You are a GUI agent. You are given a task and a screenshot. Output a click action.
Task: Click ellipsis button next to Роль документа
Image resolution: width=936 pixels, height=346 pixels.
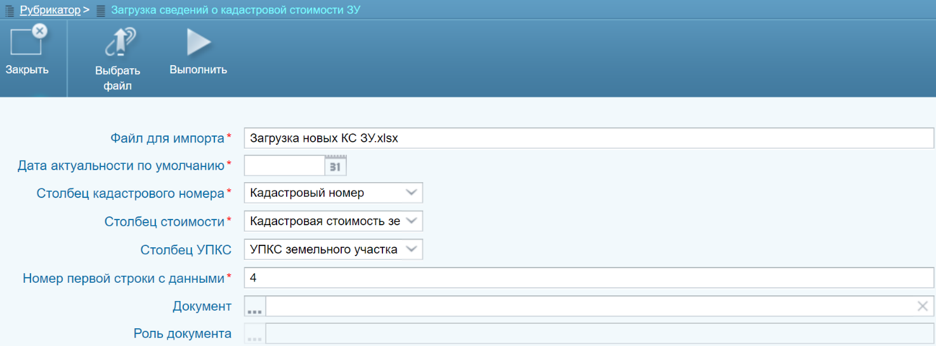point(255,334)
